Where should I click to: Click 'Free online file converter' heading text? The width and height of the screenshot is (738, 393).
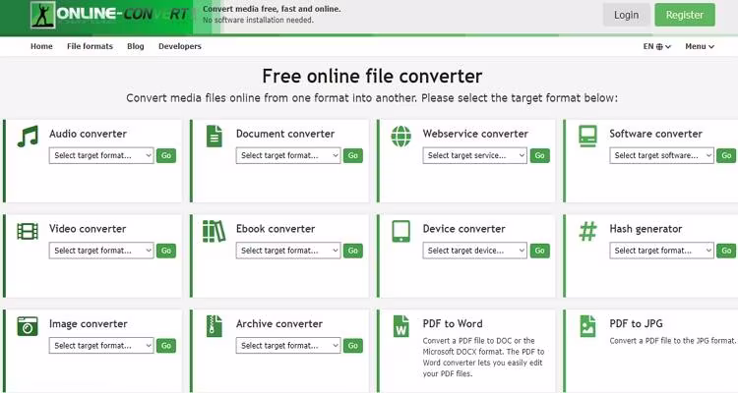tap(372, 76)
